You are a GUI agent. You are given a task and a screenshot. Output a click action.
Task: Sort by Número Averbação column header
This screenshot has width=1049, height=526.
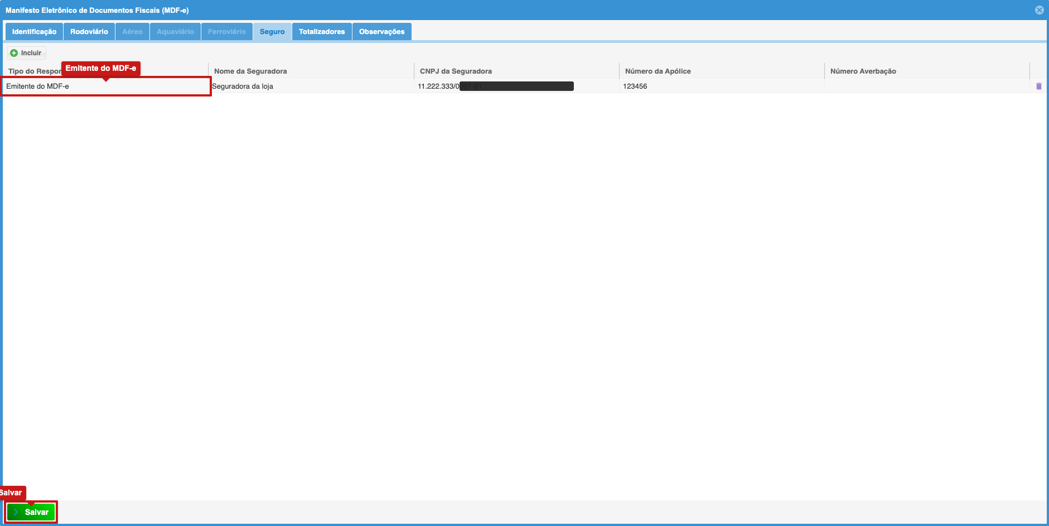click(927, 71)
